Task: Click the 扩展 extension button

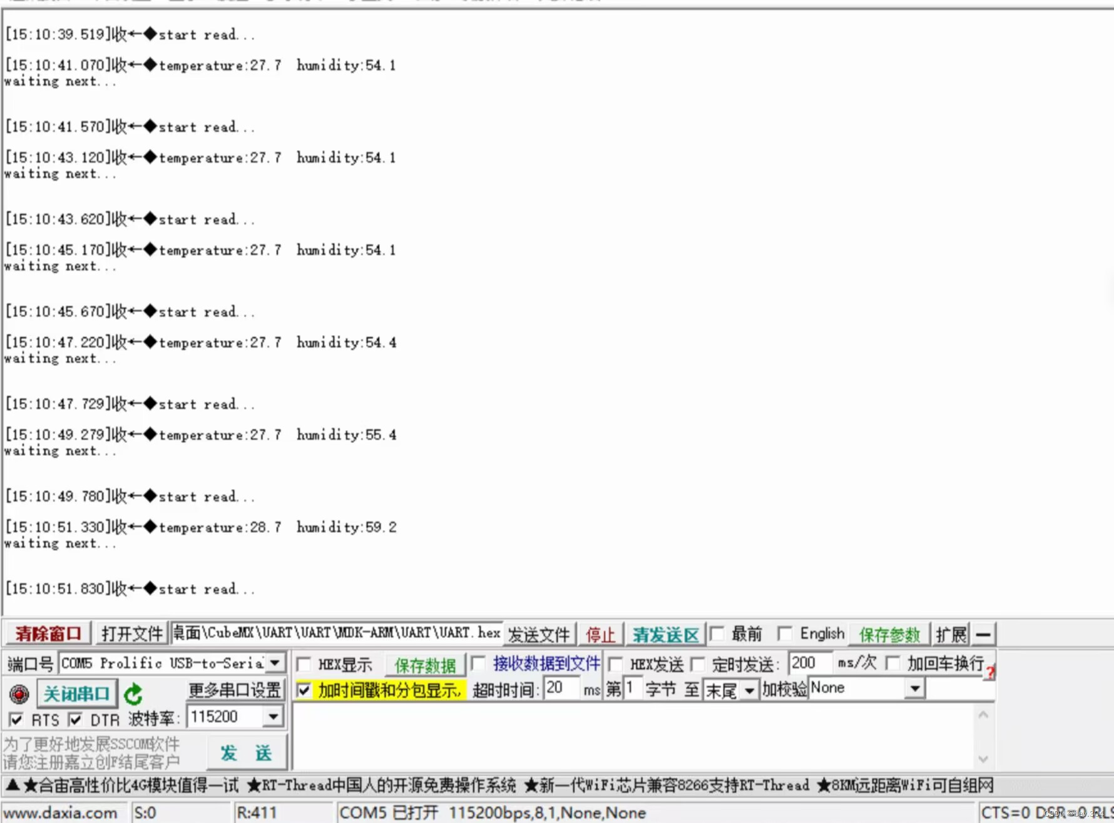Action: (951, 635)
